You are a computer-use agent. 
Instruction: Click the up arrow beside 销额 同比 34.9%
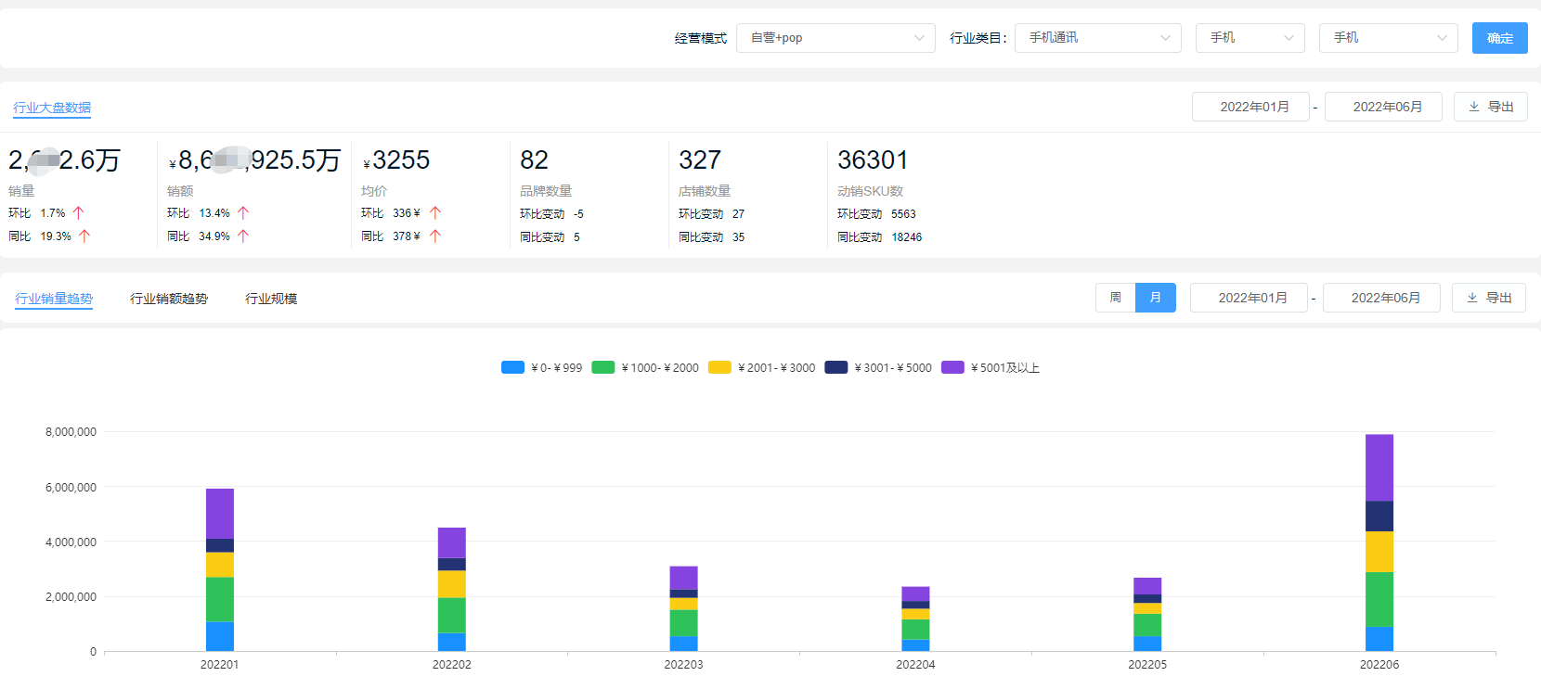(243, 236)
